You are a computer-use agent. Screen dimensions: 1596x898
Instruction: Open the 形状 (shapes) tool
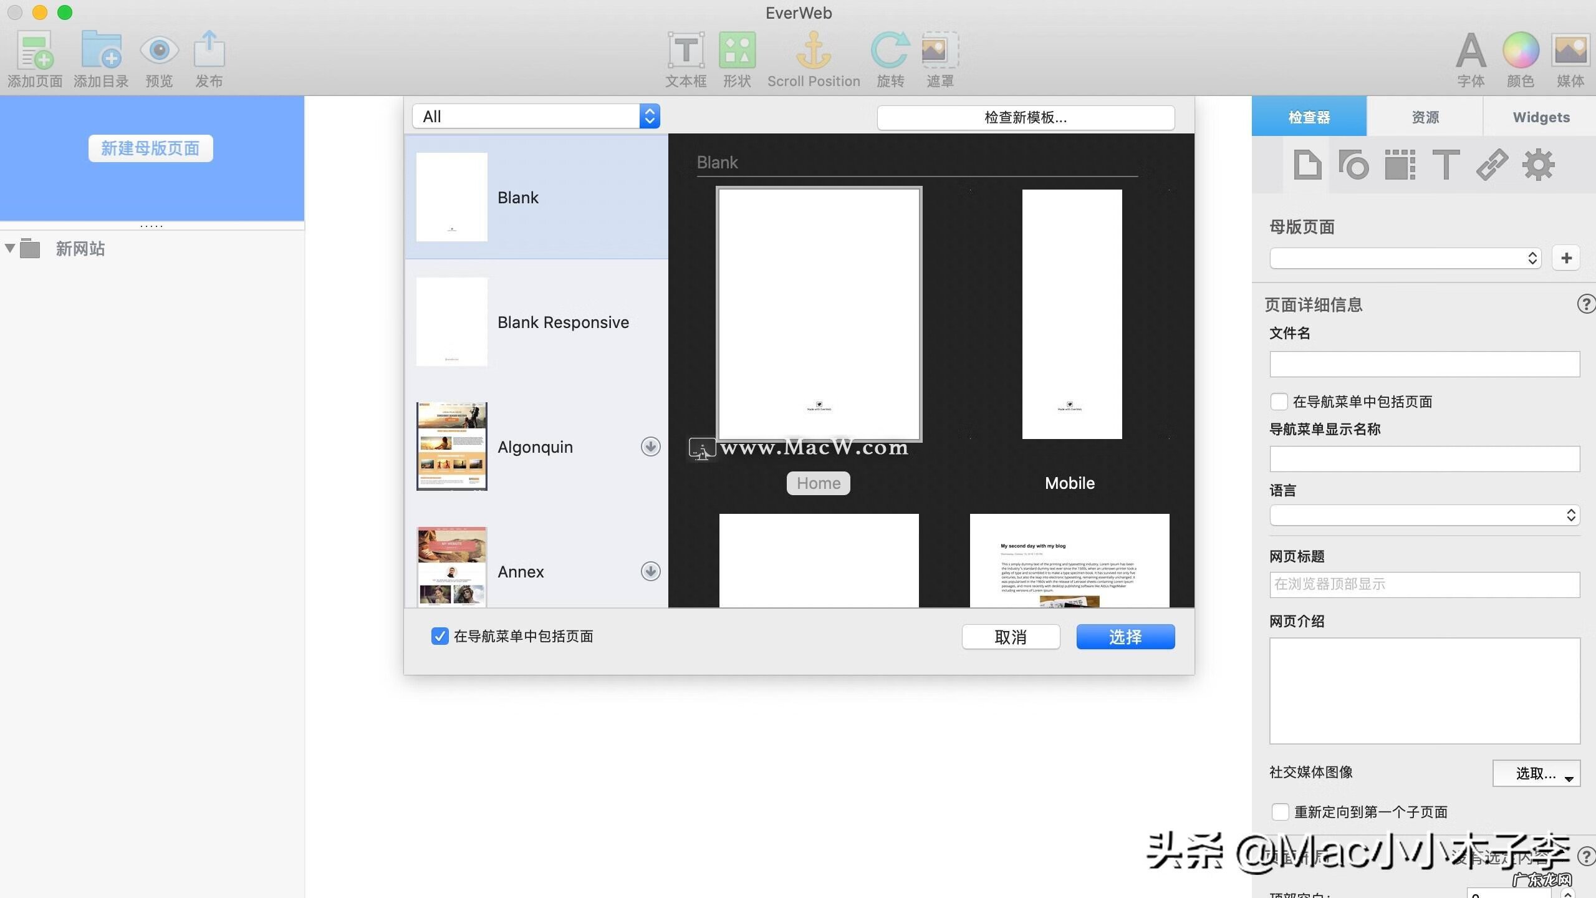click(736, 56)
